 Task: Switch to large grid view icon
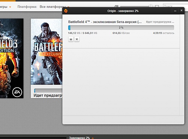pyautogui.click(x=157, y=6)
